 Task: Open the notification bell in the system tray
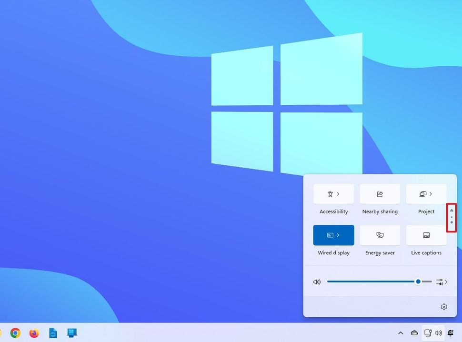[450, 333]
